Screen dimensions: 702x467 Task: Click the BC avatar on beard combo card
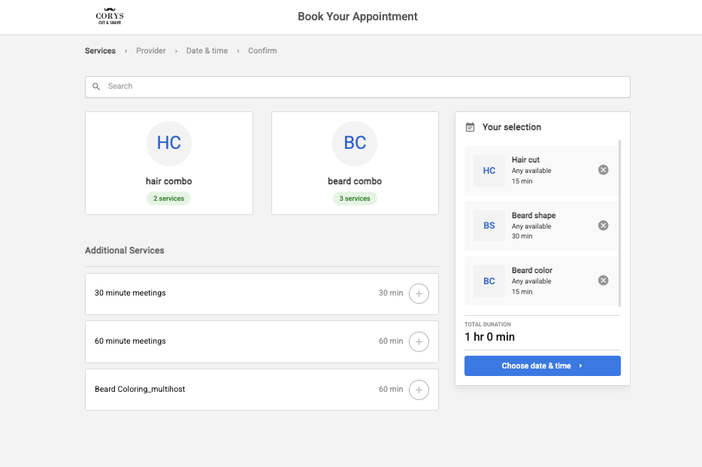tap(355, 144)
